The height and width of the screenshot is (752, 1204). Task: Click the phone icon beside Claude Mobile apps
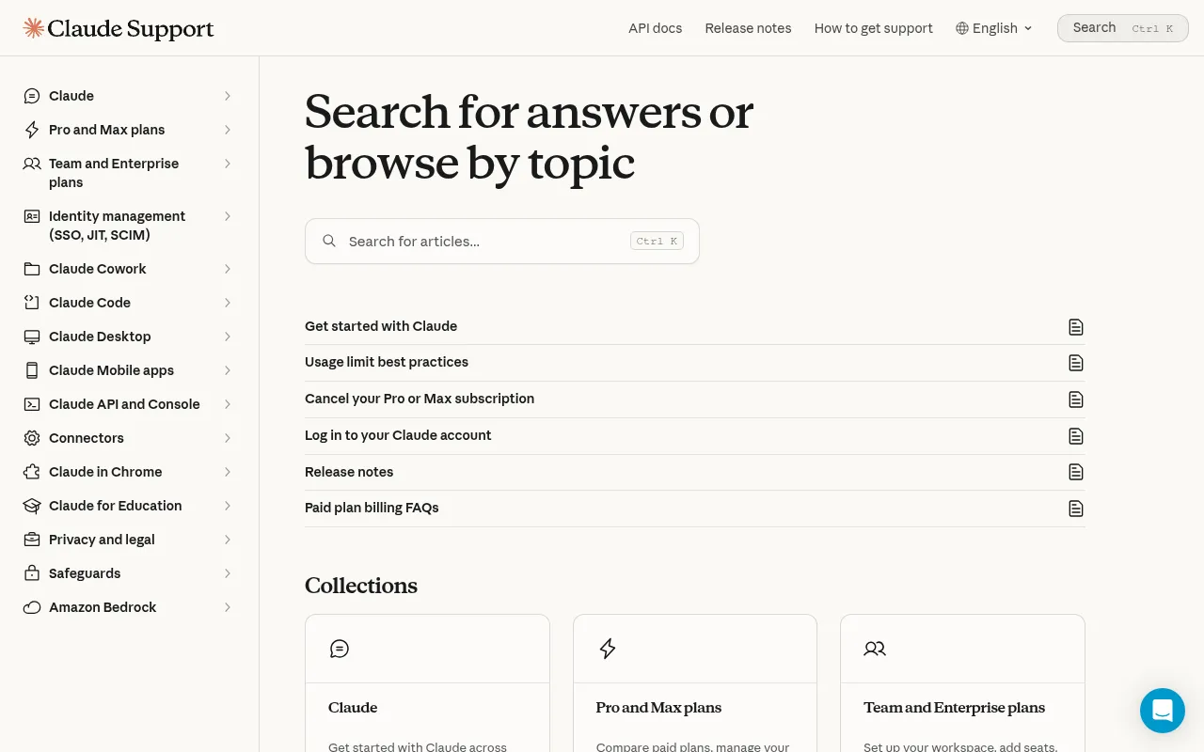coord(32,370)
